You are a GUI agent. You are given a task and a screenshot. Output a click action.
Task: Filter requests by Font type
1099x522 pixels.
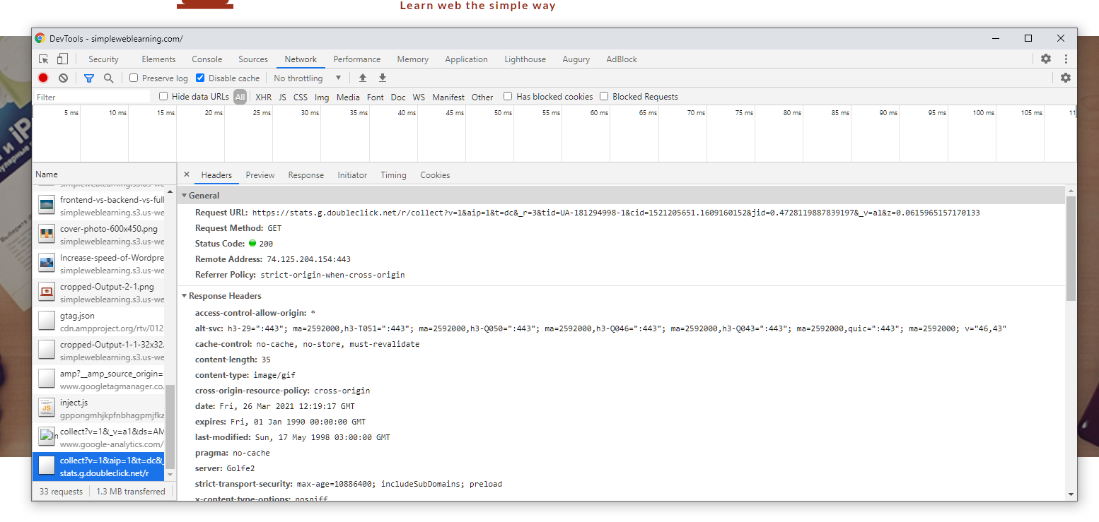click(x=376, y=97)
